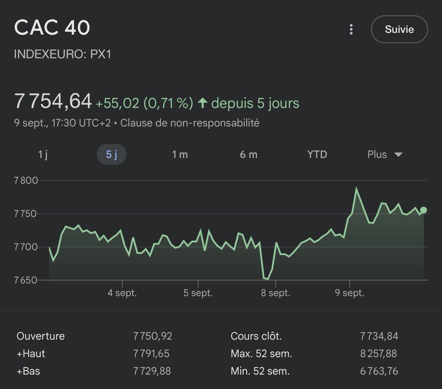Click the 8 sept. axis label
The width and height of the screenshot is (442, 389).
point(275,293)
